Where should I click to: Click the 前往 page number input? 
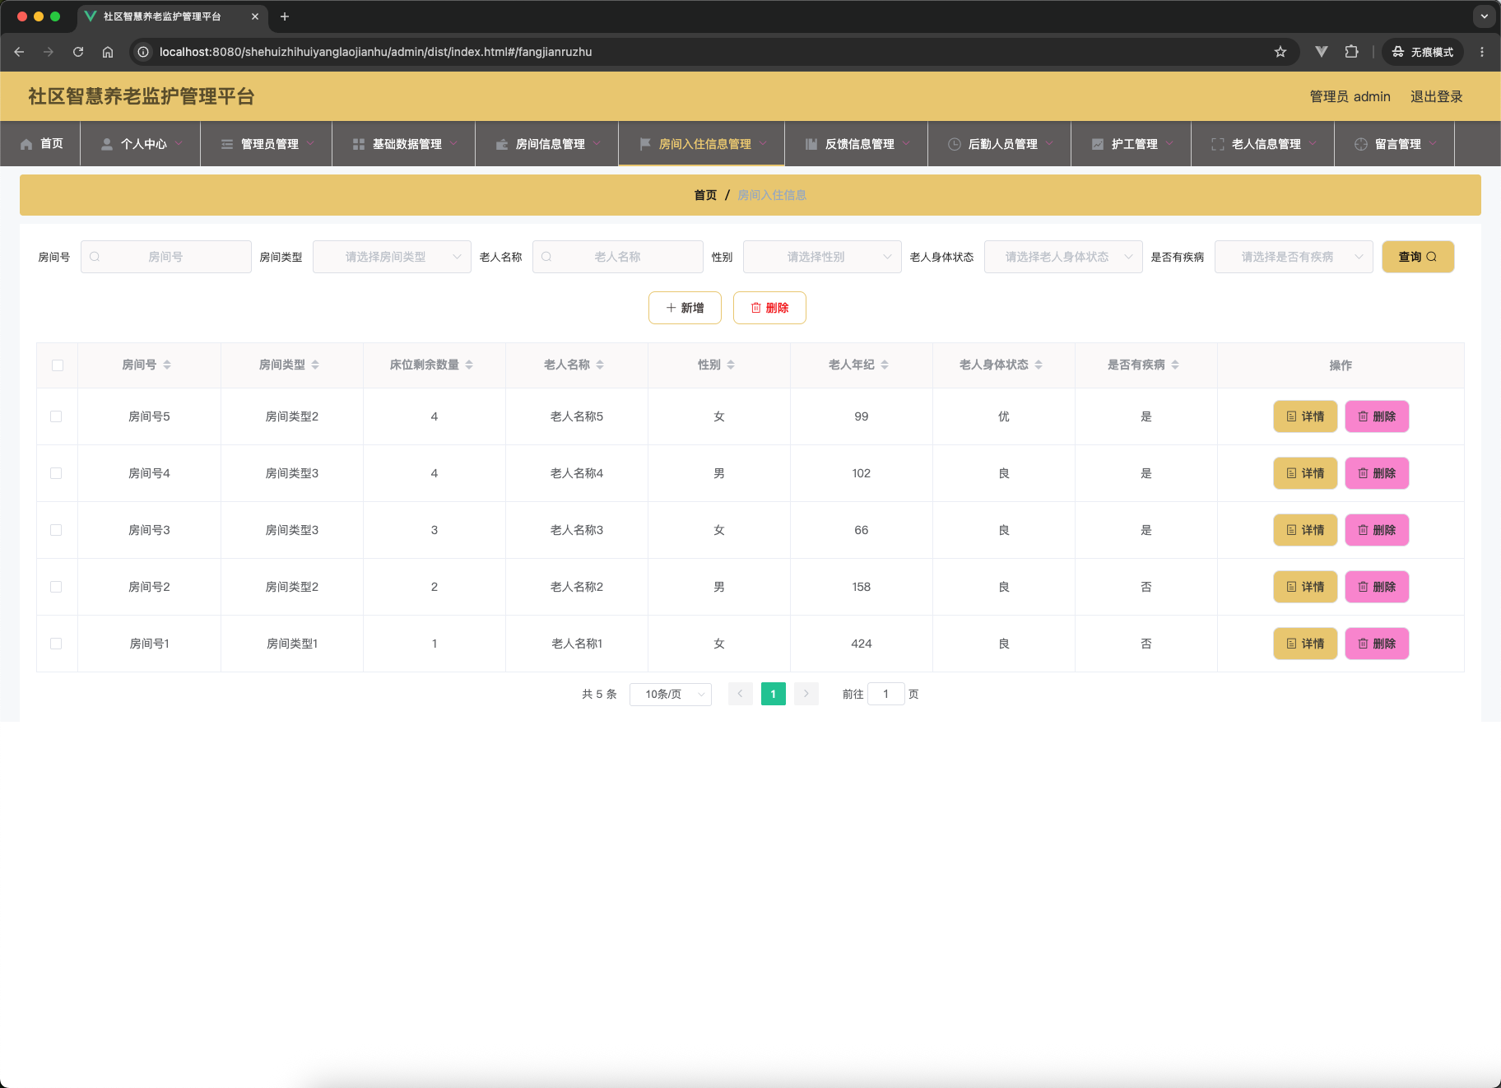pyautogui.click(x=885, y=694)
